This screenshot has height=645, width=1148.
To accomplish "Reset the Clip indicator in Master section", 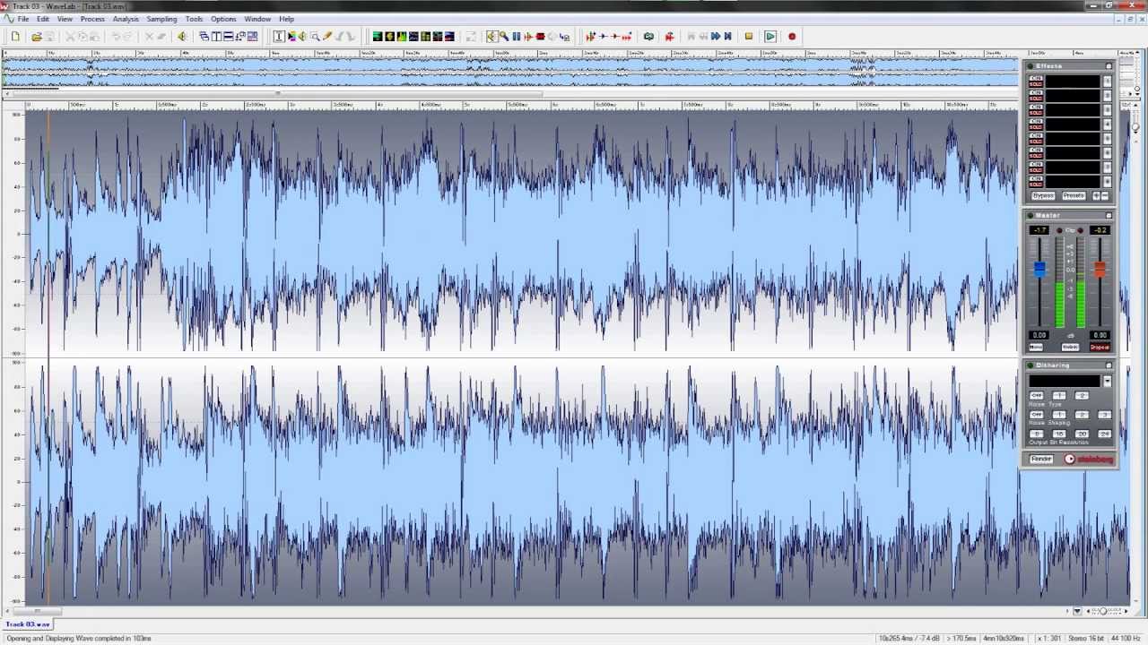I will [x=1069, y=230].
